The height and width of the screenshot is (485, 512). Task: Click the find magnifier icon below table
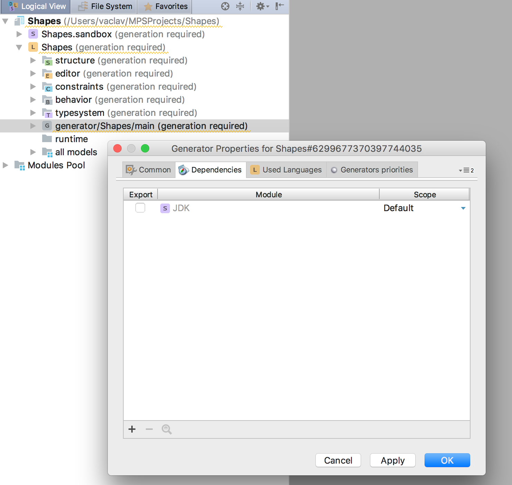pyautogui.click(x=167, y=429)
